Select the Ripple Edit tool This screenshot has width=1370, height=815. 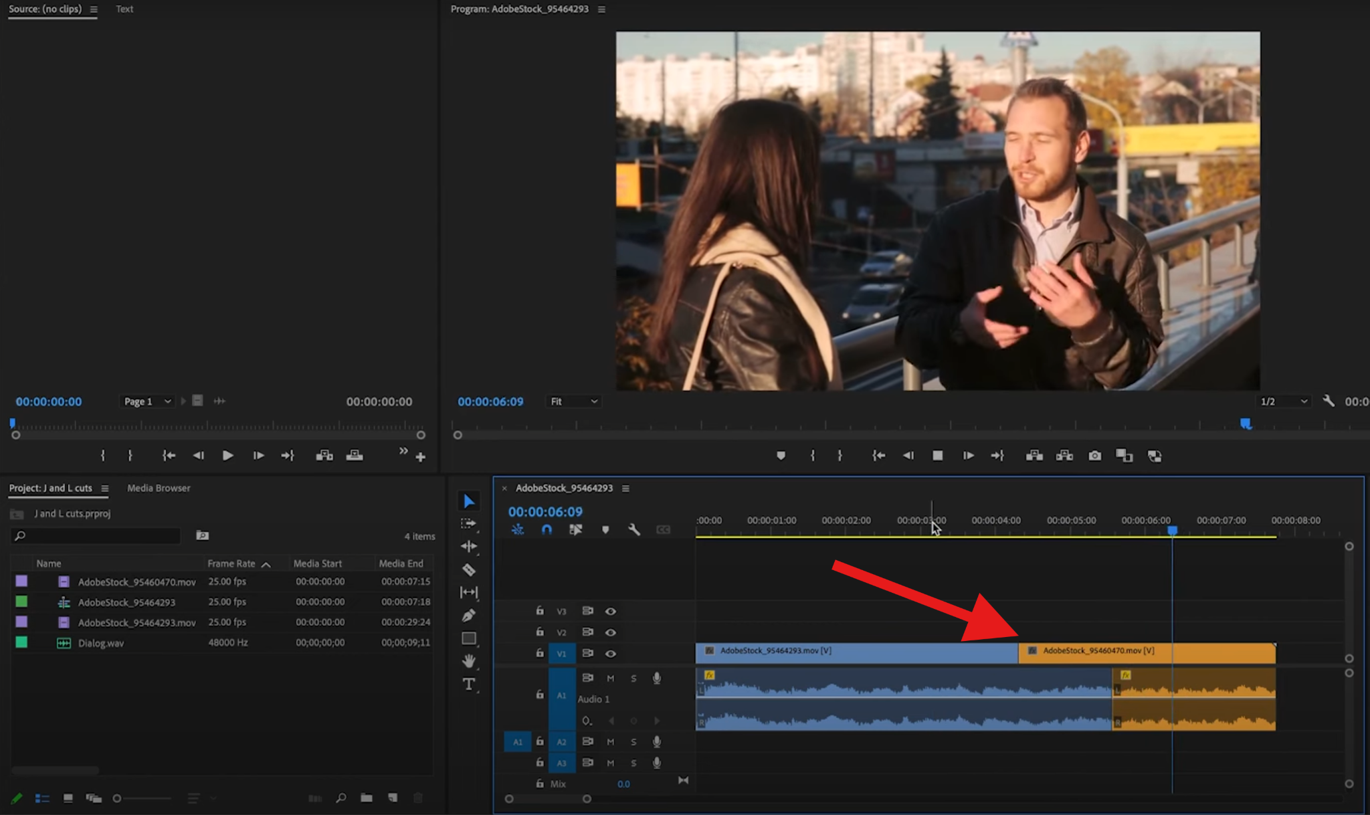point(469,546)
